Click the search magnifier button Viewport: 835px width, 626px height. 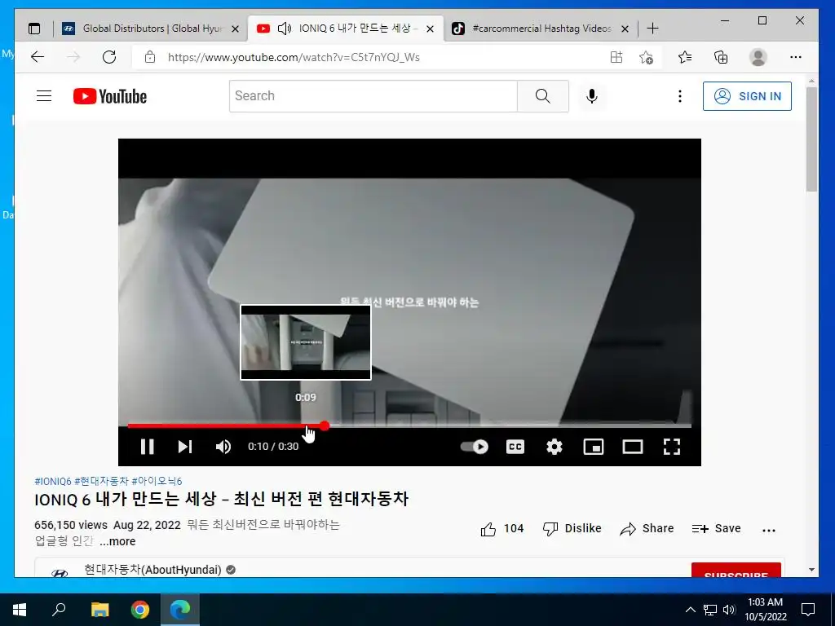542,96
